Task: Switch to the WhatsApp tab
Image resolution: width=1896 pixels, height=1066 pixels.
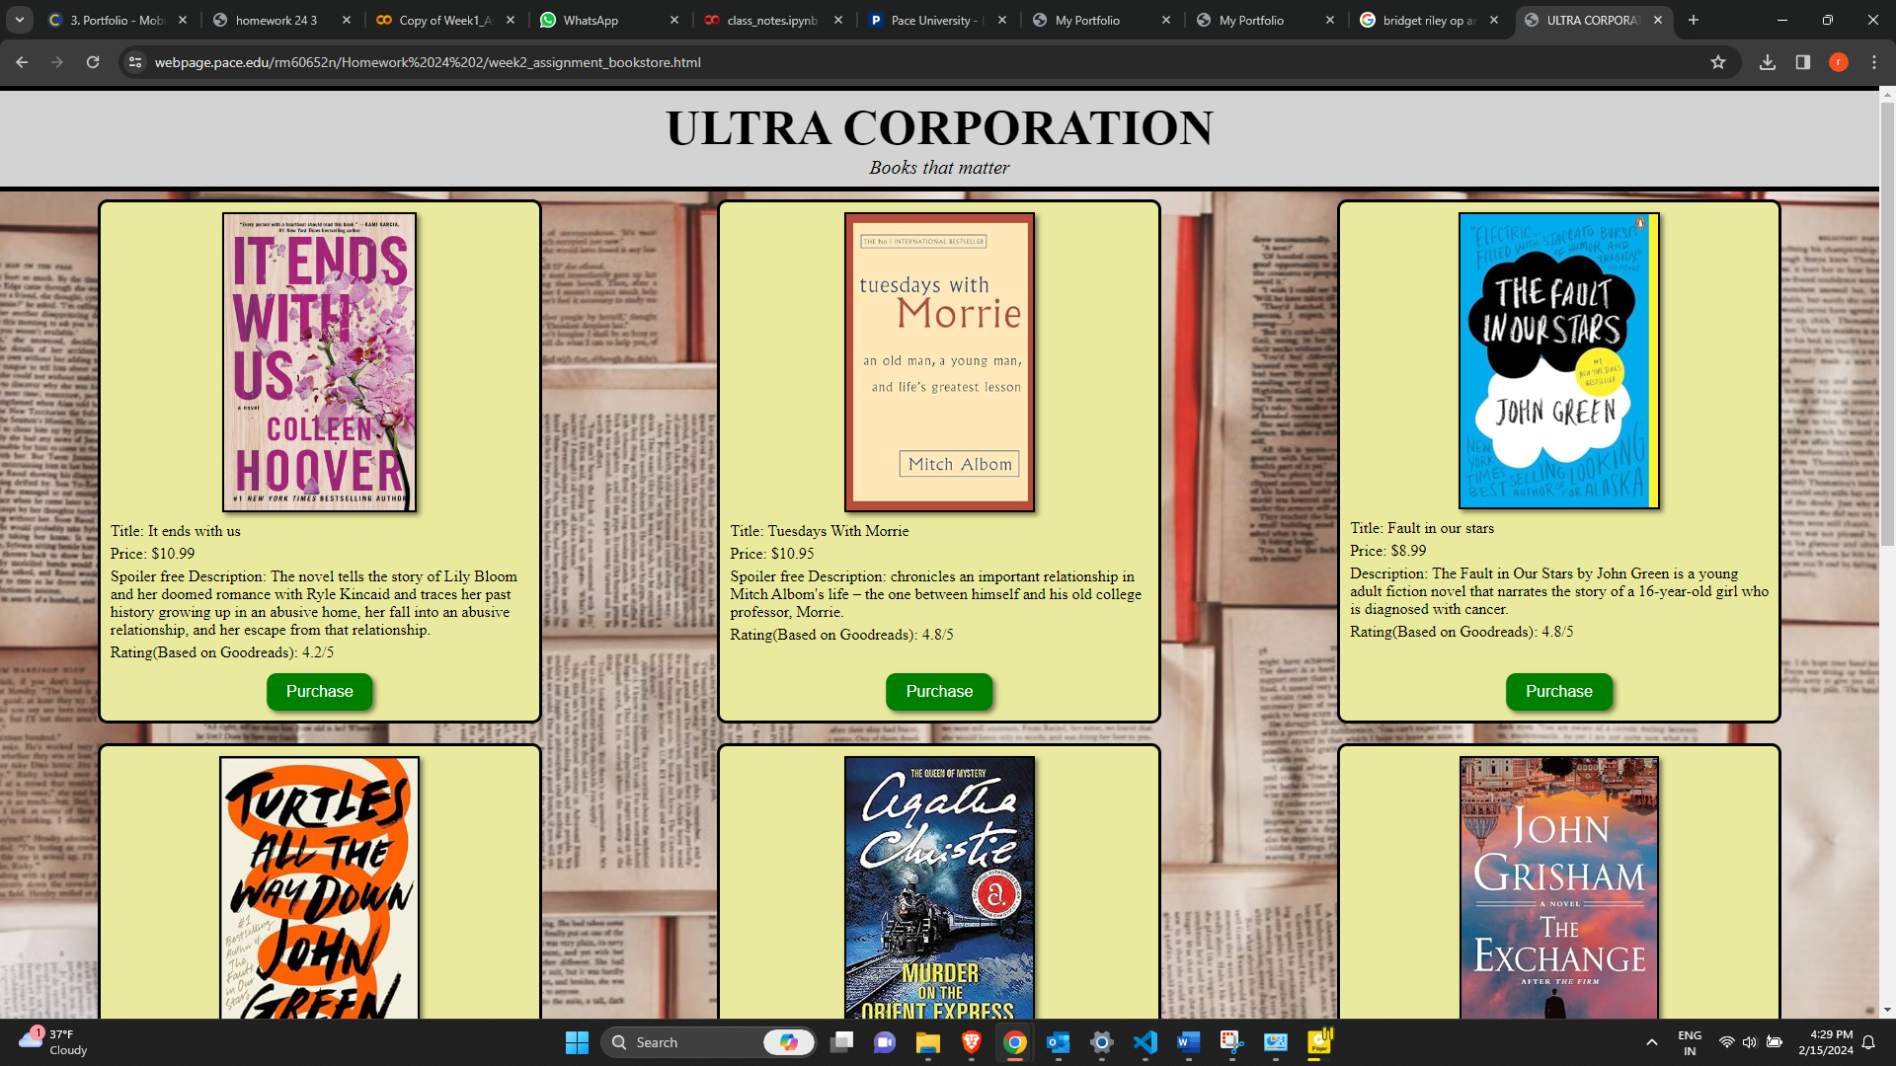Action: (x=591, y=20)
